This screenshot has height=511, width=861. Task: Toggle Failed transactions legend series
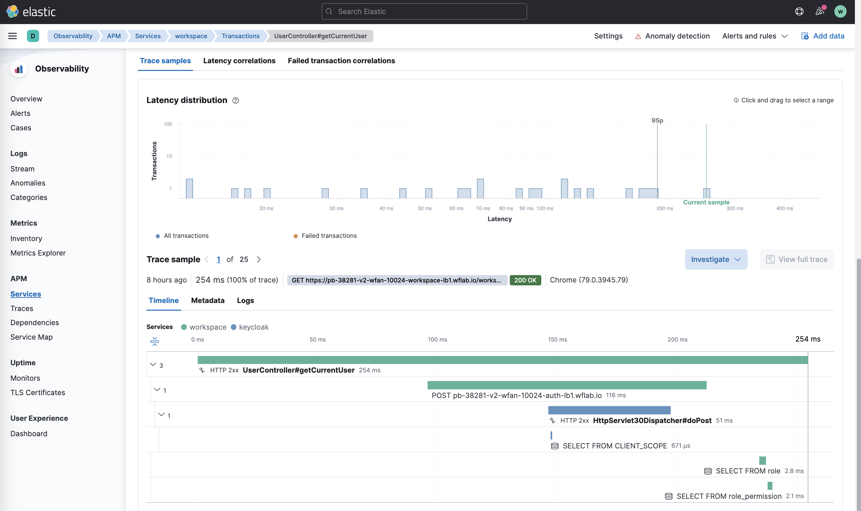coord(325,236)
